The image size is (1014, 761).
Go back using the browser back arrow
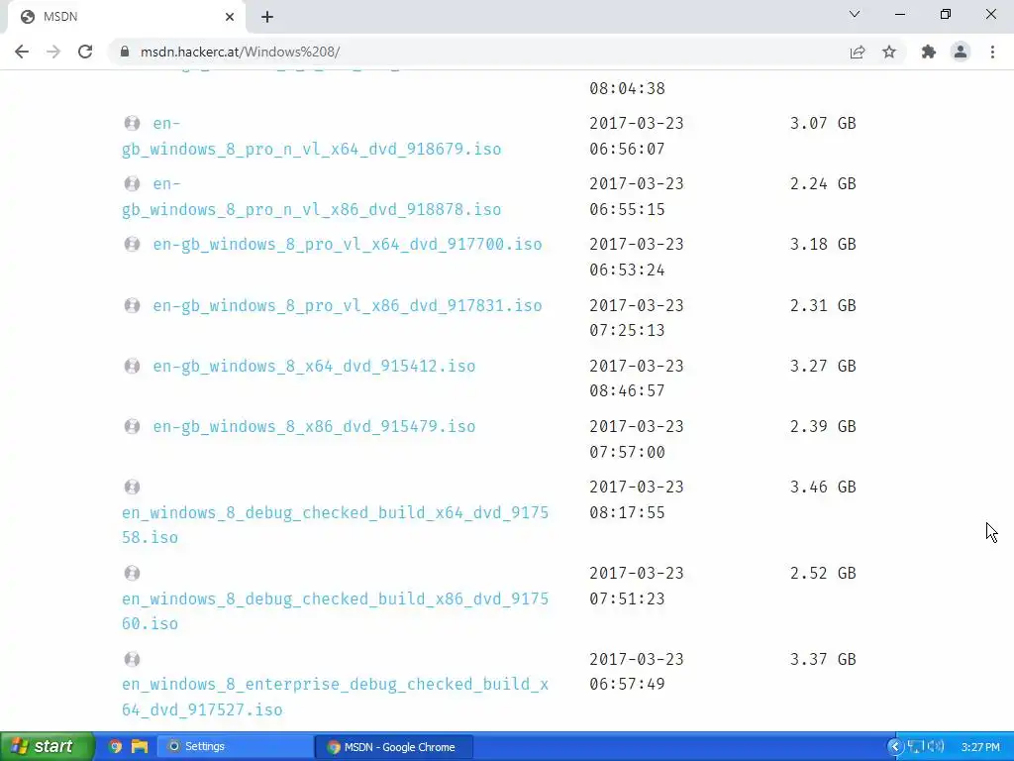pyautogui.click(x=22, y=52)
